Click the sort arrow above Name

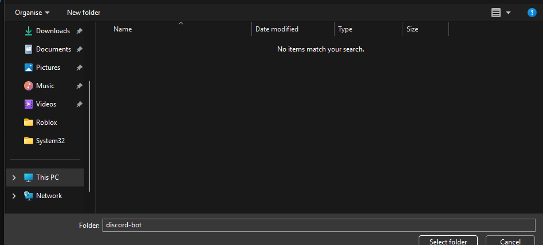point(180,23)
